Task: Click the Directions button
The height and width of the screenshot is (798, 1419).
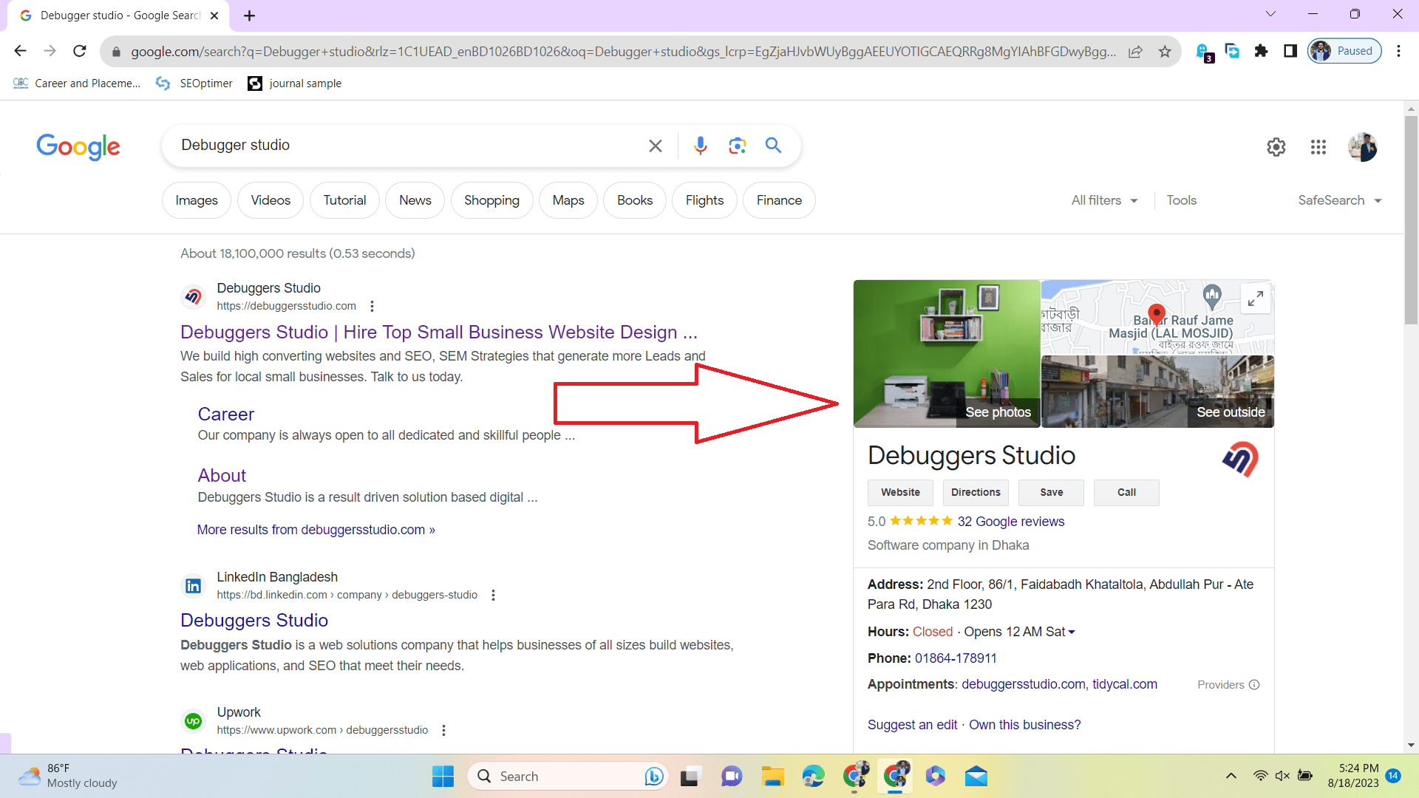Action: (976, 492)
